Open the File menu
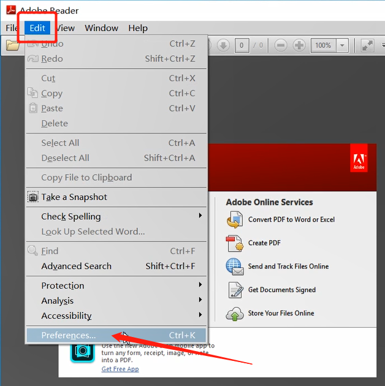Viewport: 385px width, 386px height. point(12,28)
